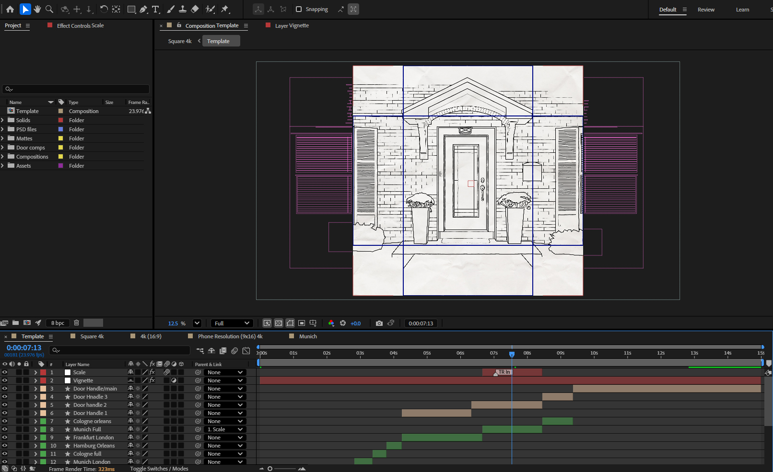773x472 pixels.
Task: Click the Project panel search field
Action: point(76,89)
